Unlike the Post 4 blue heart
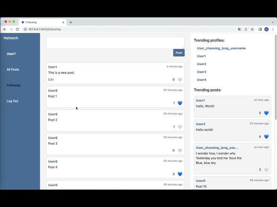 [180, 174]
